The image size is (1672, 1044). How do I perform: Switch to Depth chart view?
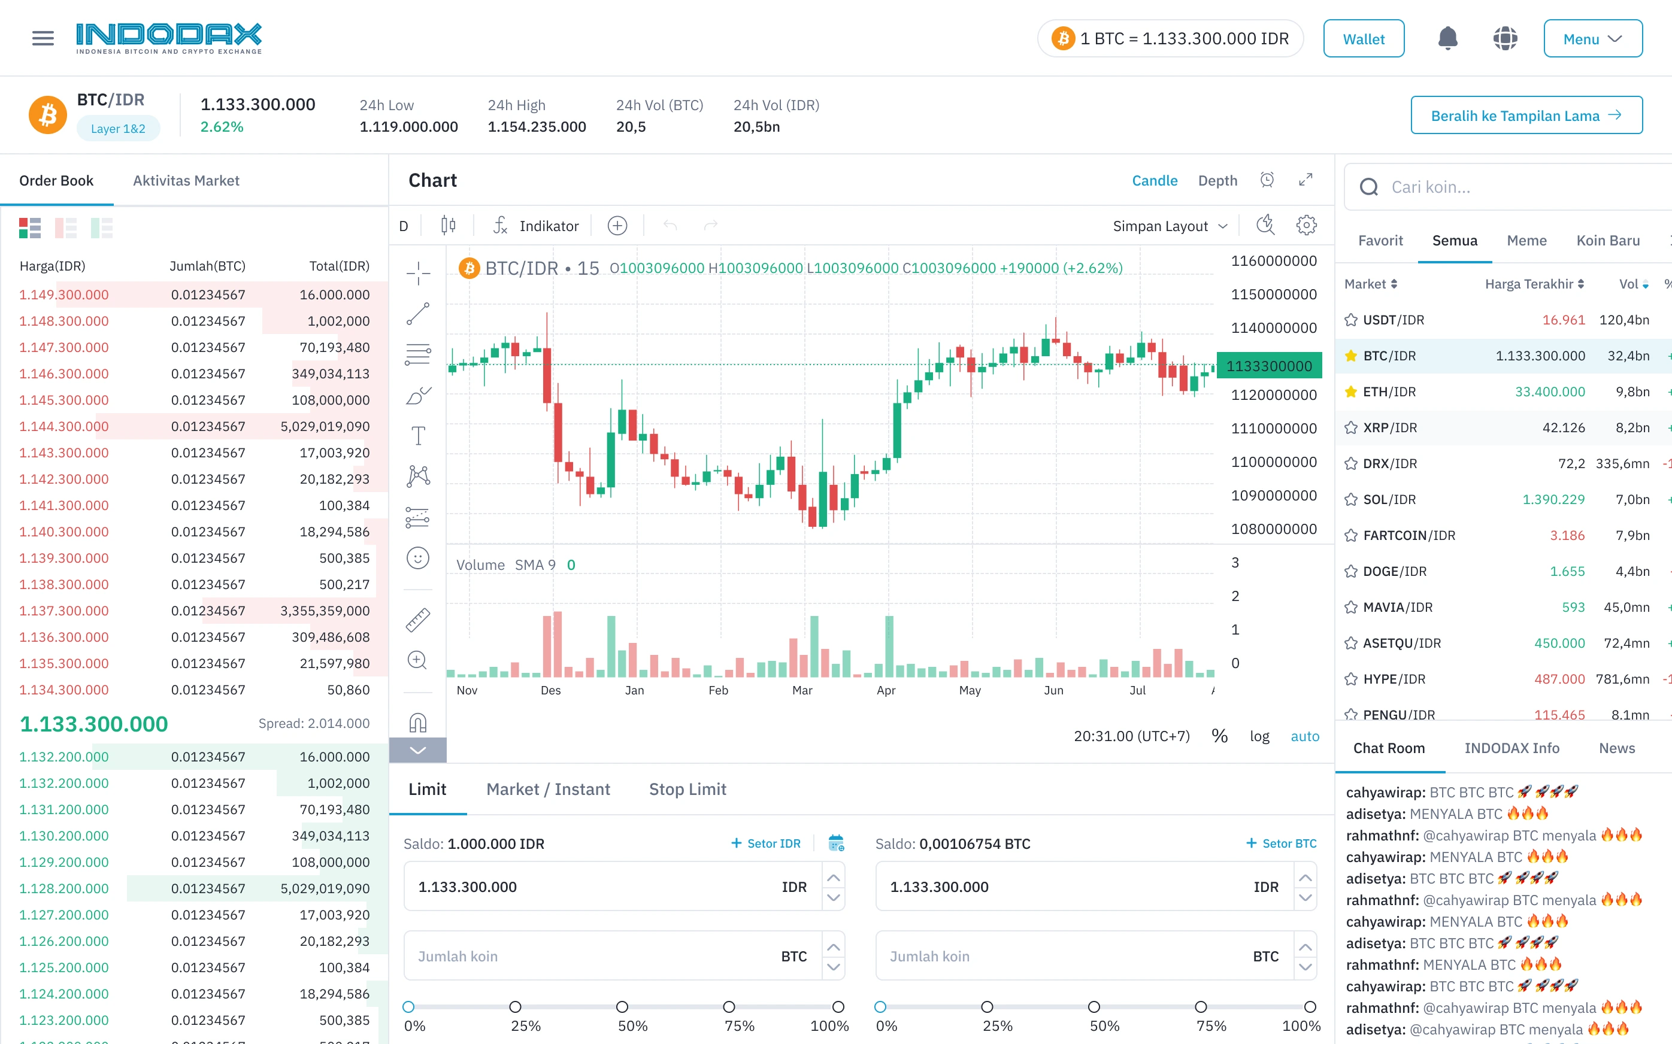[x=1217, y=180]
